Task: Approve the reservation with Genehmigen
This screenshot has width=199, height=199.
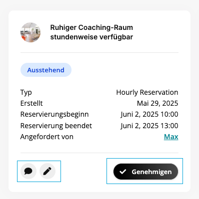Action: 145,172
